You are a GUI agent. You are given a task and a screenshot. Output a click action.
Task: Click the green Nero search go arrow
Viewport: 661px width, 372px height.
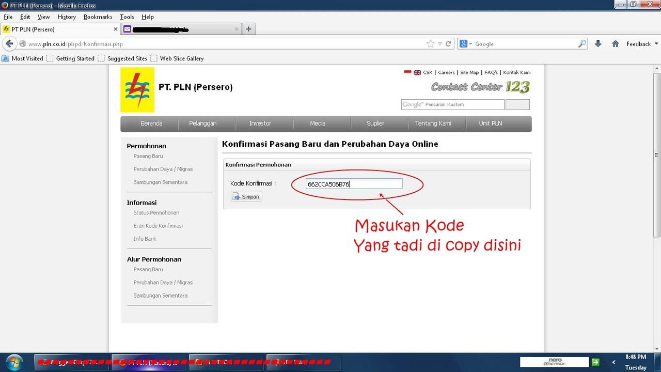[595, 362]
